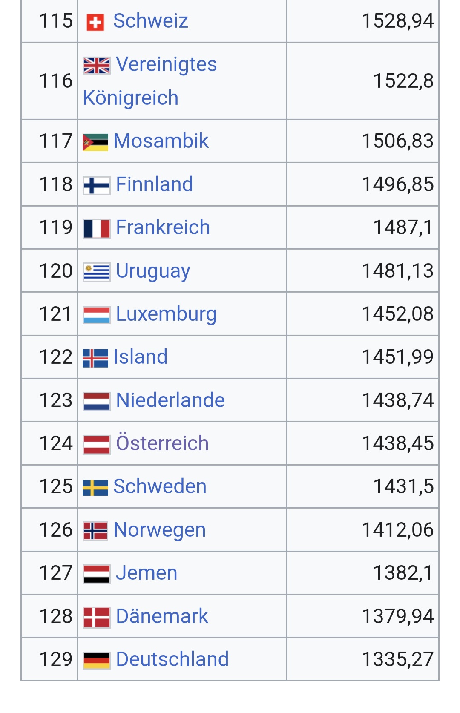
Task: Click the value 1481,13 for Uruguay
Action: click(x=397, y=271)
